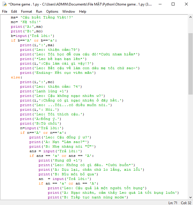Image resolution: width=193 pixels, height=205 pixels.
Task: Expand the Options menu
Action: click(x=52, y=12)
